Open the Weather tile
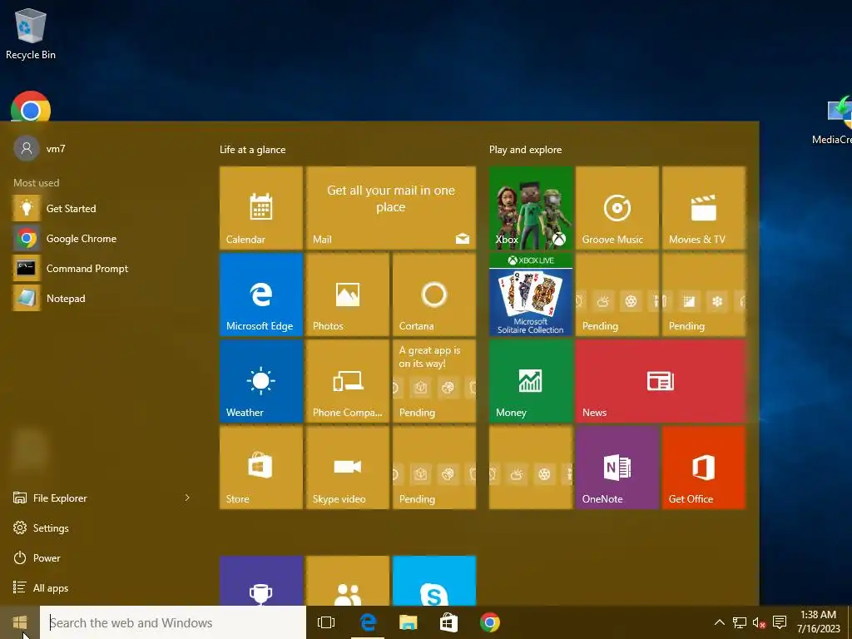The height and width of the screenshot is (639, 852). click(x=260, y=380)
